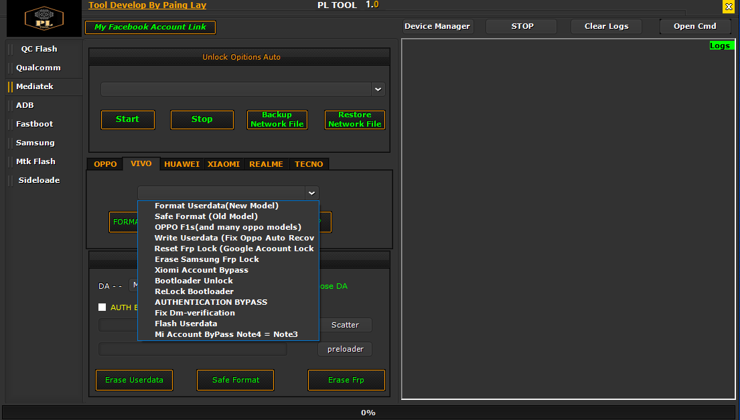The image size is (740, 420).
Task: Click the preloader file path field
Action: point(193,349)
